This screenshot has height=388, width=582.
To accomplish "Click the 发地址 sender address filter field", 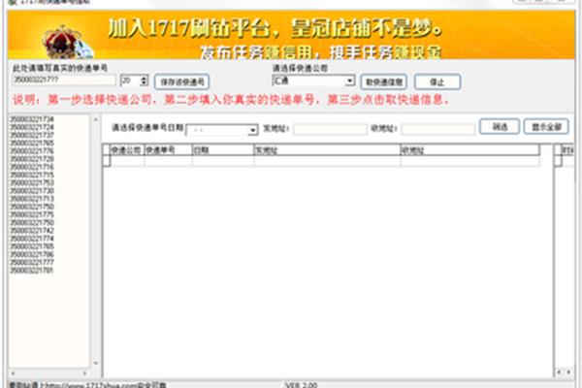I will tap(330, 129).
